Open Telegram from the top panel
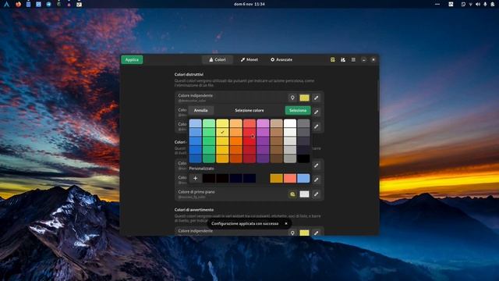Image resolution: width=499 pixels, height=281 pixels. (48, 4)
